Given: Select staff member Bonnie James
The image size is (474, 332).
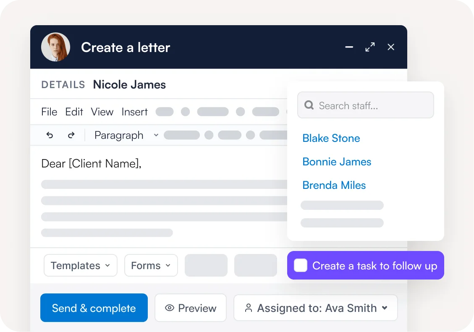Looking at the screenshot, I should (337, 162).
